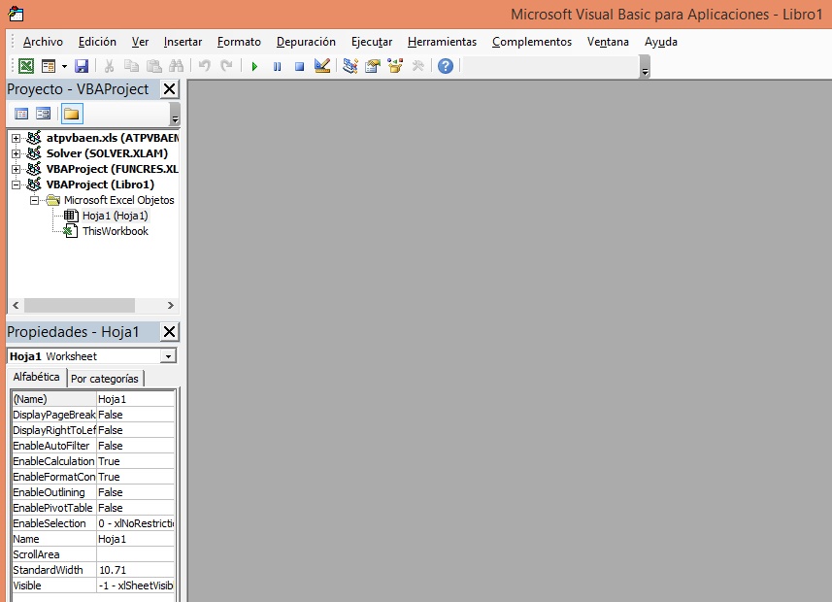Open the Ayuda menu
This screenshot has width=832, height=602.
coord(660,42)
